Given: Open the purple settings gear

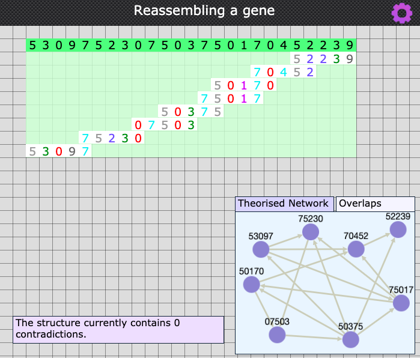Looking at the screenshot, I should [x=401, y=13].
